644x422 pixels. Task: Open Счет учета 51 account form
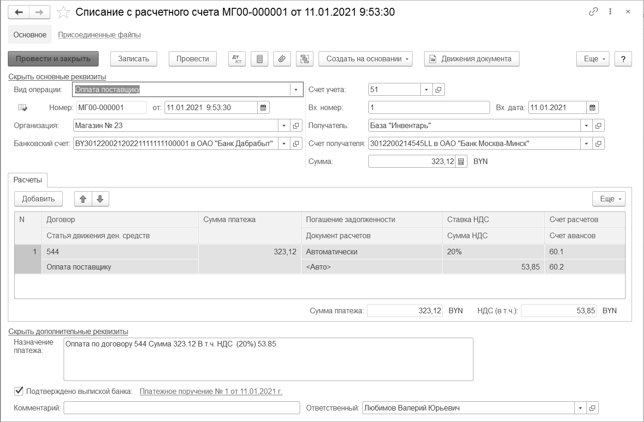pos(438,90)
